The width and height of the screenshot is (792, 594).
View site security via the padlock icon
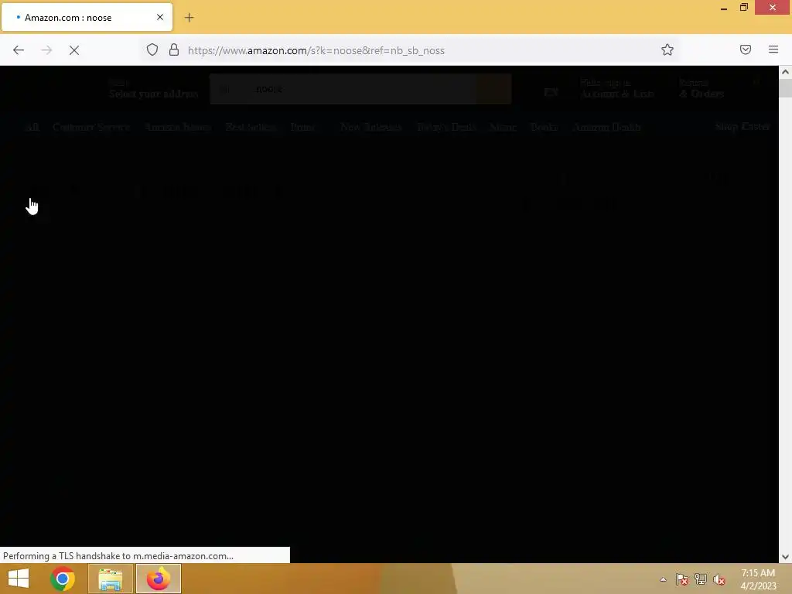(x=174, y=49)
